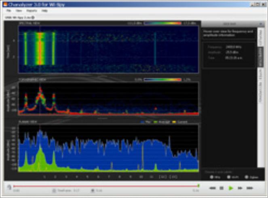Click the spectral view color scale bar

161,24
